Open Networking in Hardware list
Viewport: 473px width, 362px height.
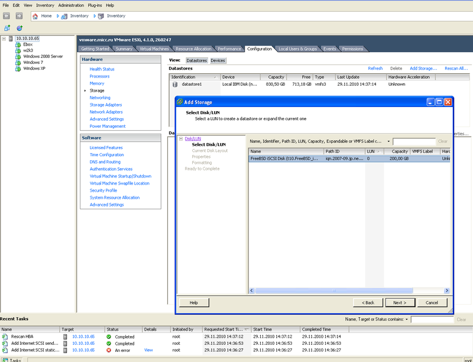click(x=100, y=98)
